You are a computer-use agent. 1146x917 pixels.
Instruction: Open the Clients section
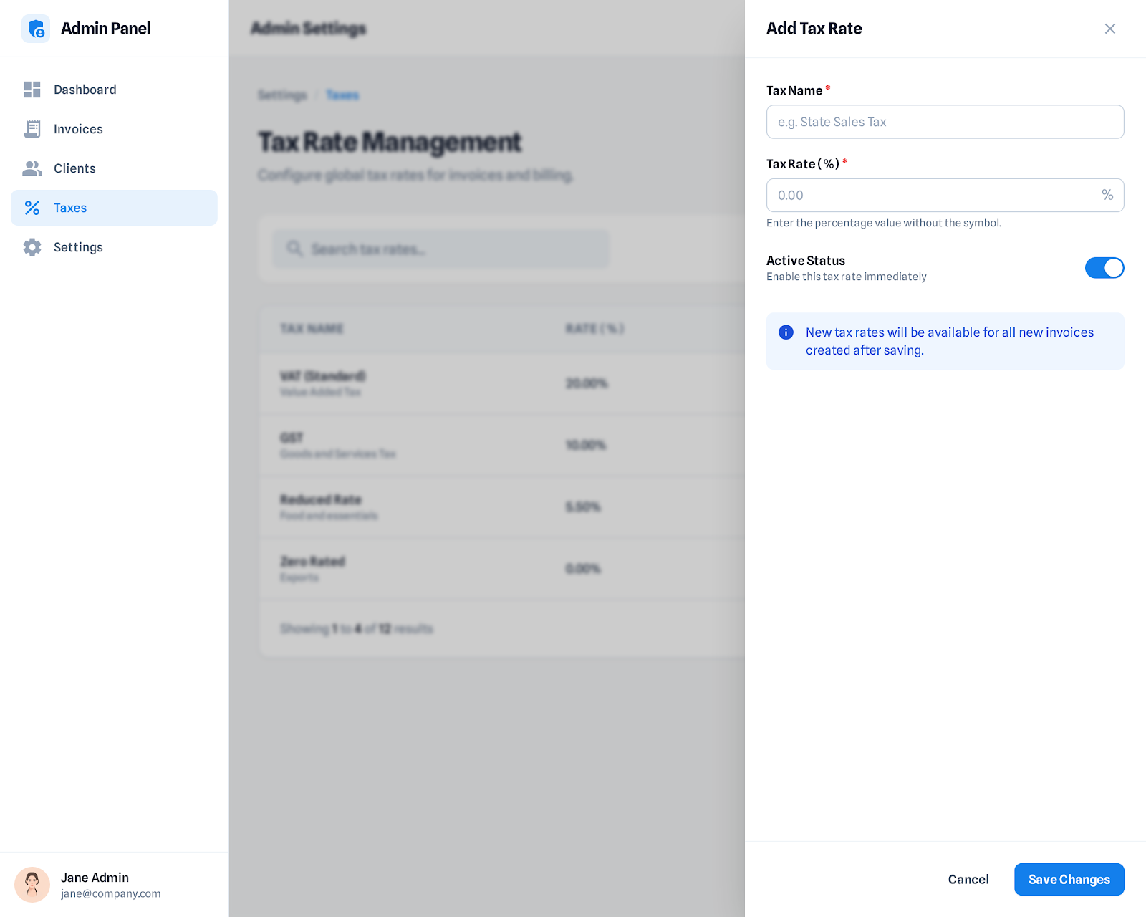[x=74, y=168]
